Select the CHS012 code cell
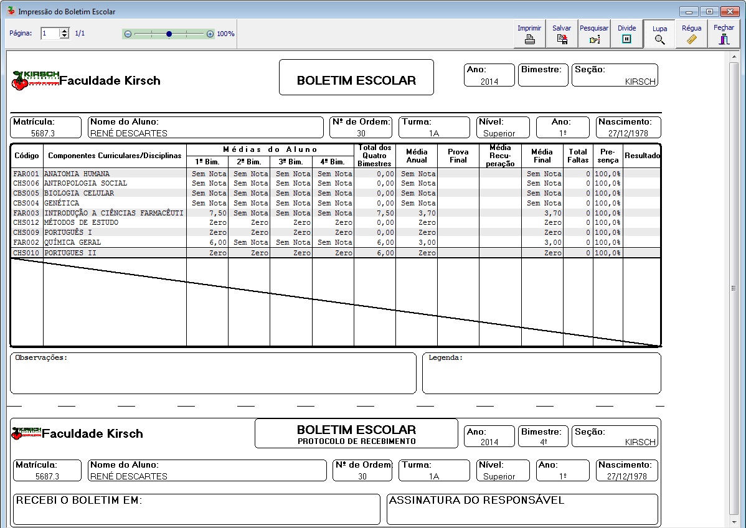Image resolution: width=746 pixels, height=528 pixels. (x=26, y=223)
